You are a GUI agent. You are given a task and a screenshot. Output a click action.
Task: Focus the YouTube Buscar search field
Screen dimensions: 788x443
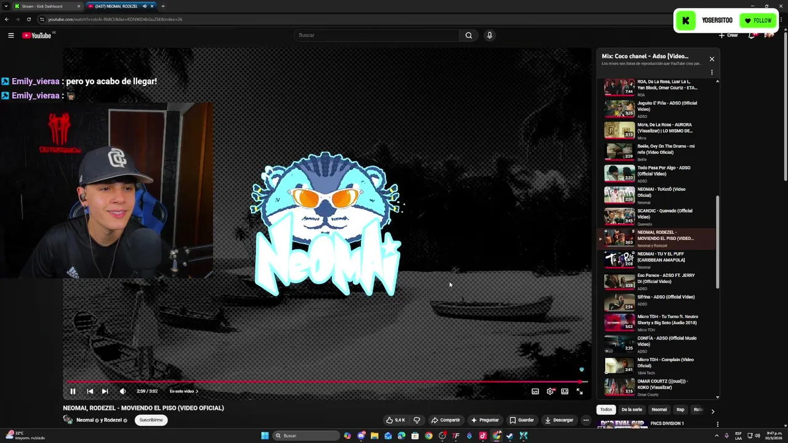pos(377,35)
